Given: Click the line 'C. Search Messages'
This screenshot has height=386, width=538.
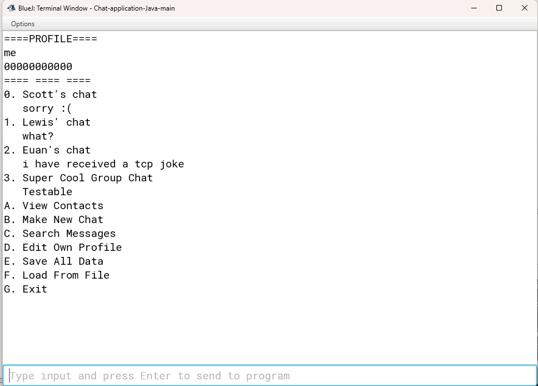Looking at the screenshot, I should tap(59, 234).
